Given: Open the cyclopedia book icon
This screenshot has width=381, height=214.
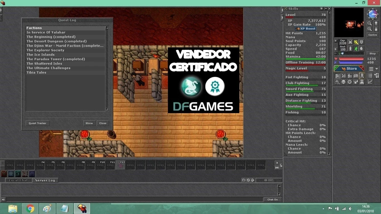Looking at the screenshot, I should pos(356,76).
